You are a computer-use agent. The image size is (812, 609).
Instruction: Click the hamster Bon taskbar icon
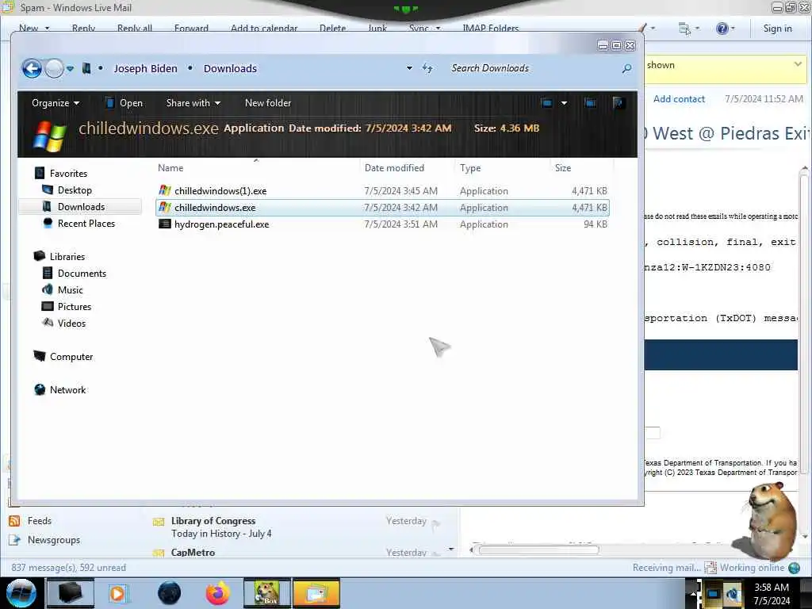[x=267, y=593]
